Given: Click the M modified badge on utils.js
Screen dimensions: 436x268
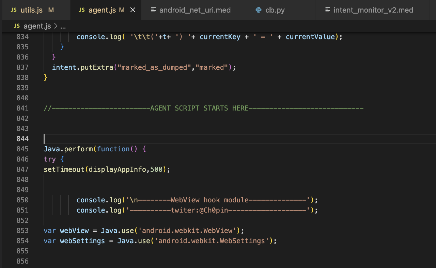Looking at the screenshot, I should pyautogui.click(x=51, y=10).
